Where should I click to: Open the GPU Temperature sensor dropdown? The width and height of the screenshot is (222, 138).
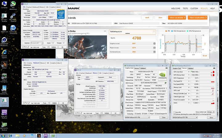(189, 78)
